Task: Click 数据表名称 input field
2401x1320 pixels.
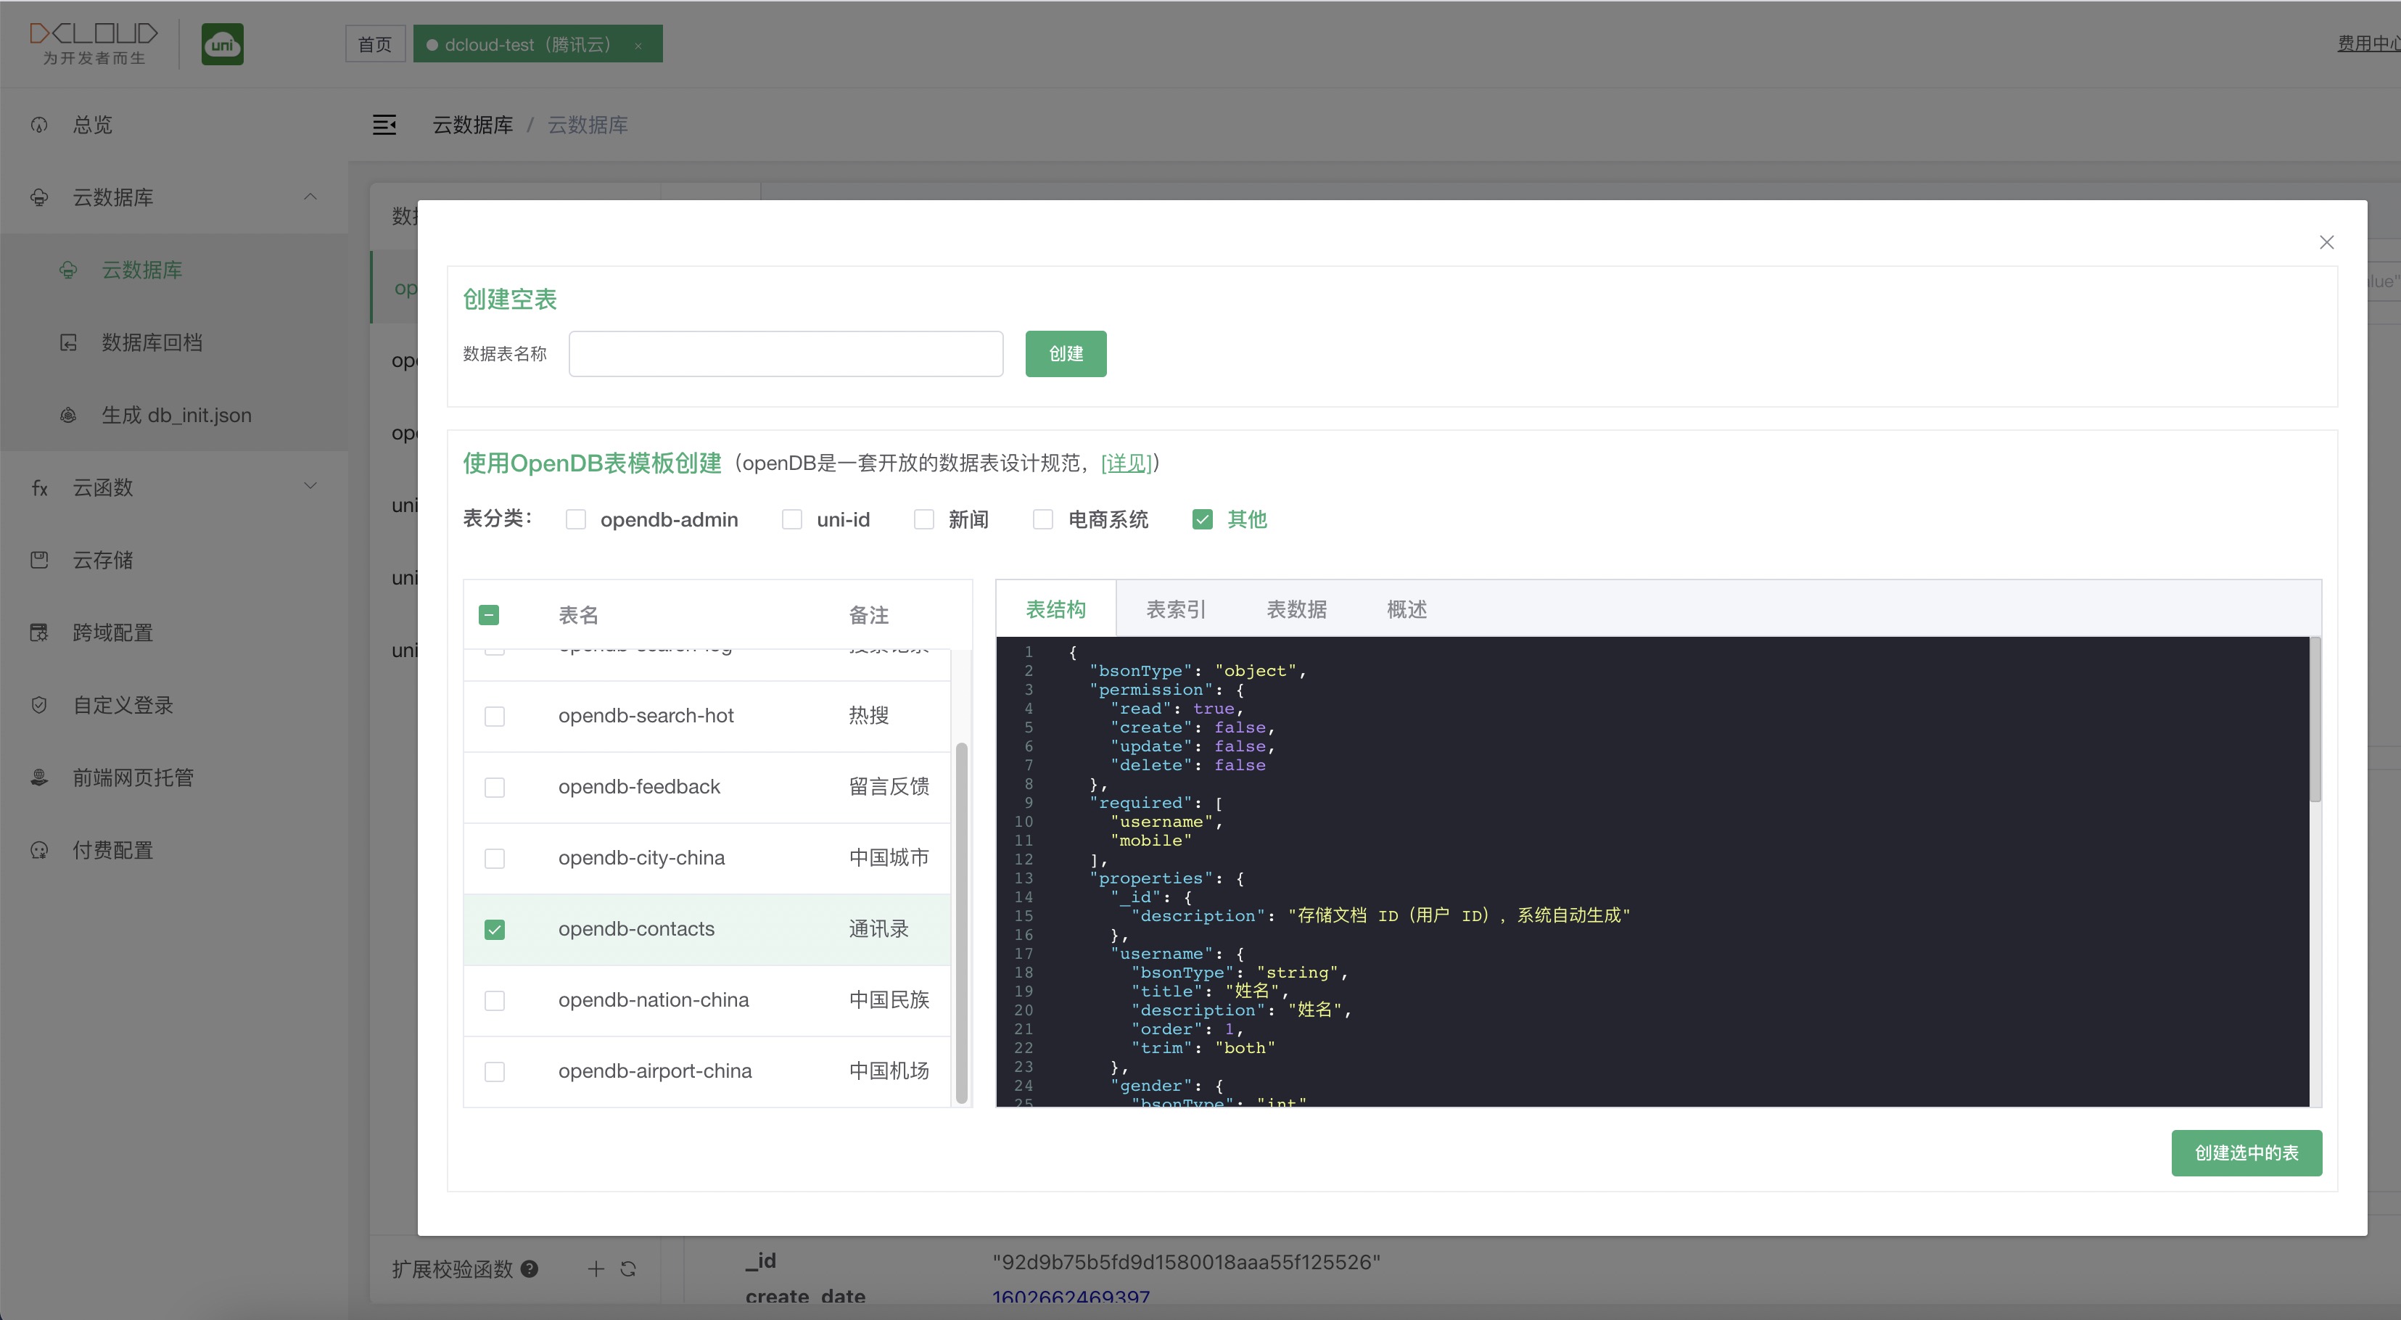Action: (786, 354)
